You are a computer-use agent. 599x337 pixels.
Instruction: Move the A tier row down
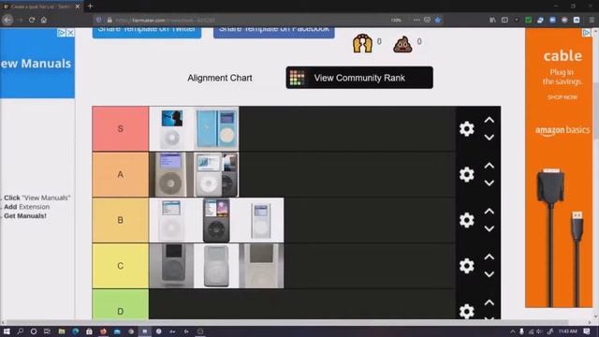[489, 183]
